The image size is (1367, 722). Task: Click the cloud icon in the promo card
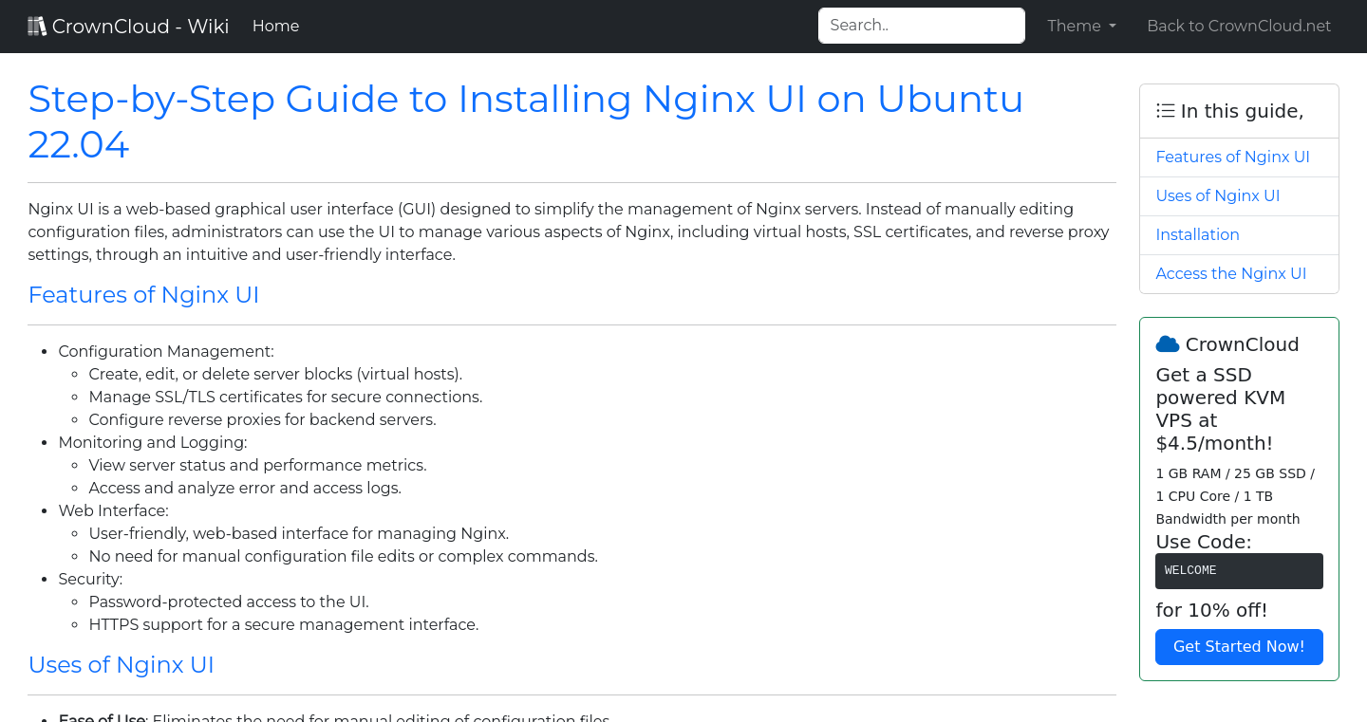[x=1167, y=343]
